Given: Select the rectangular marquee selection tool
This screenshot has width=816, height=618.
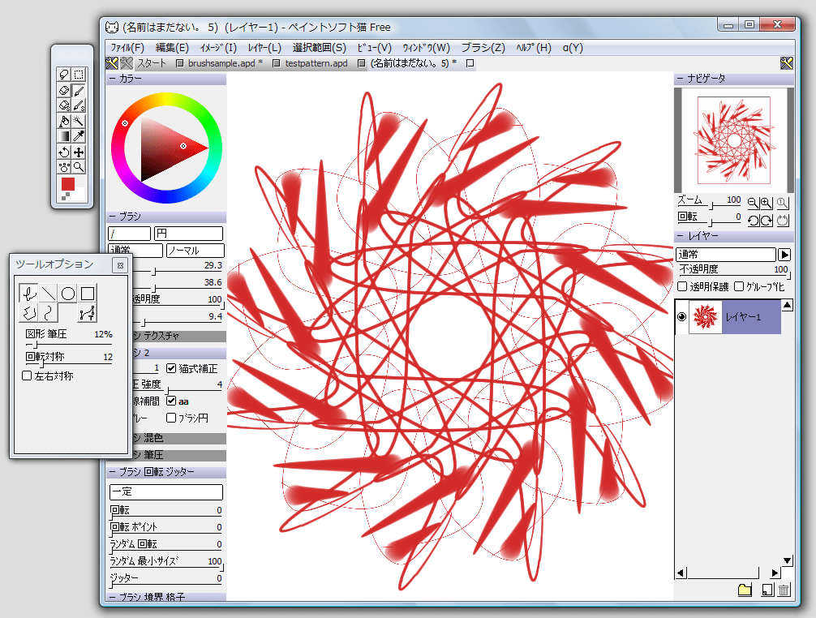Looking at the screenshot, I should tap(79, 75).
